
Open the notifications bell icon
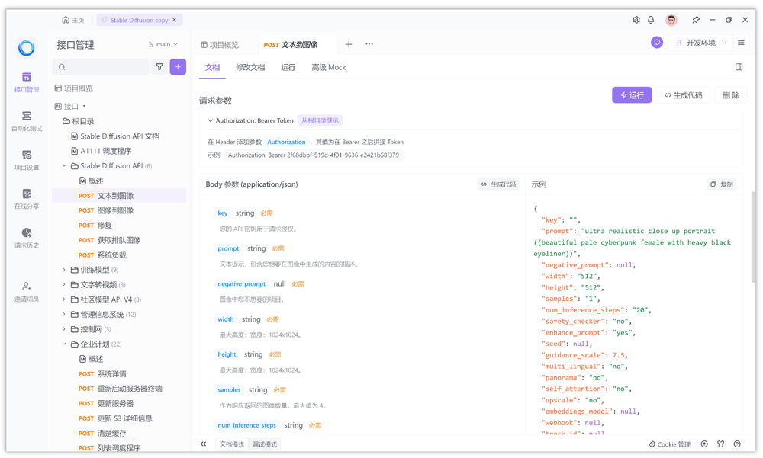(651, 20)
